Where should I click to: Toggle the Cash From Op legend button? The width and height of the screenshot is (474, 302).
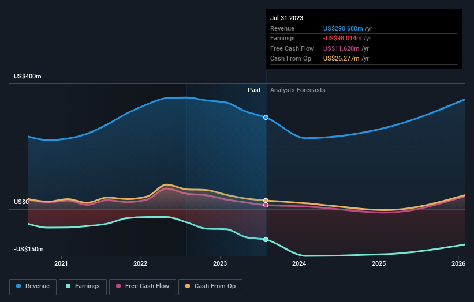pos(210,286)
